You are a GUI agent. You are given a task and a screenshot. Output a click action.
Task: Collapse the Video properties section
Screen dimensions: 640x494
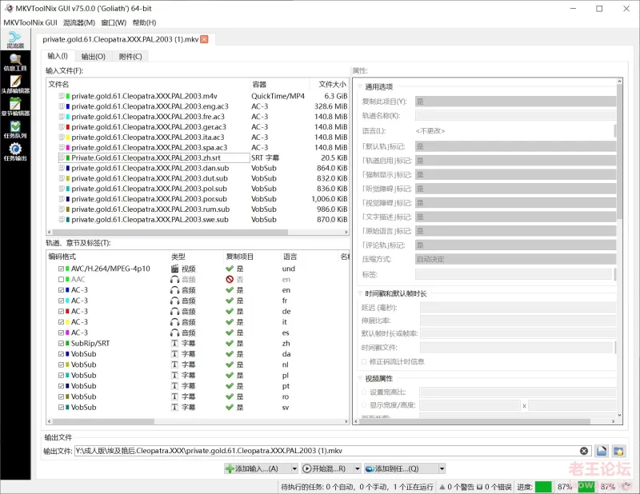pyautogui.click(x=361, y=379)
